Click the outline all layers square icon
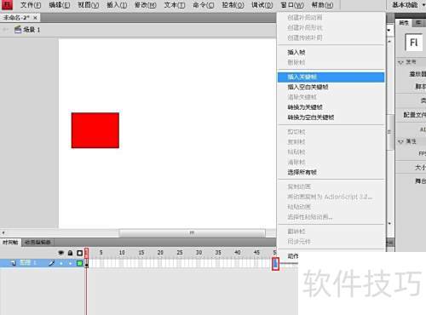426x315 pixels. tap(79, 253)
